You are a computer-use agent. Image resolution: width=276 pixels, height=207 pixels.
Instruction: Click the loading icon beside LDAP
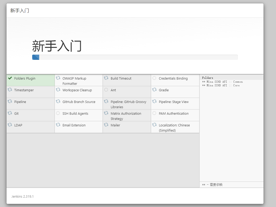pos(10,125)
